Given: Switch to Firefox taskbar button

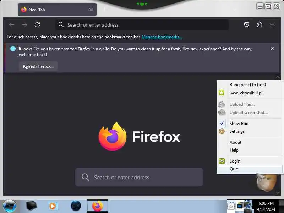Looking at the screenshot, I should pos(98,206).
